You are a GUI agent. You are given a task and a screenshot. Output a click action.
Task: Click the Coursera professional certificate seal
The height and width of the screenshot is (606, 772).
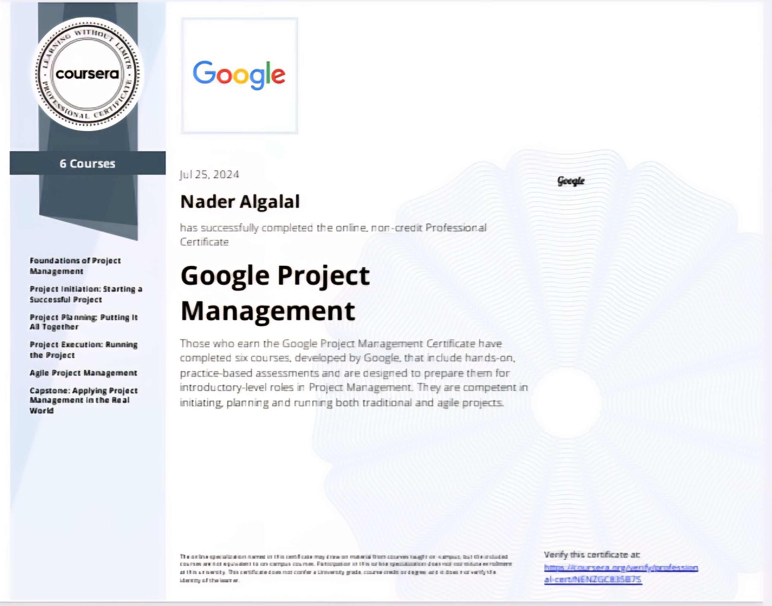click(87, 74)
